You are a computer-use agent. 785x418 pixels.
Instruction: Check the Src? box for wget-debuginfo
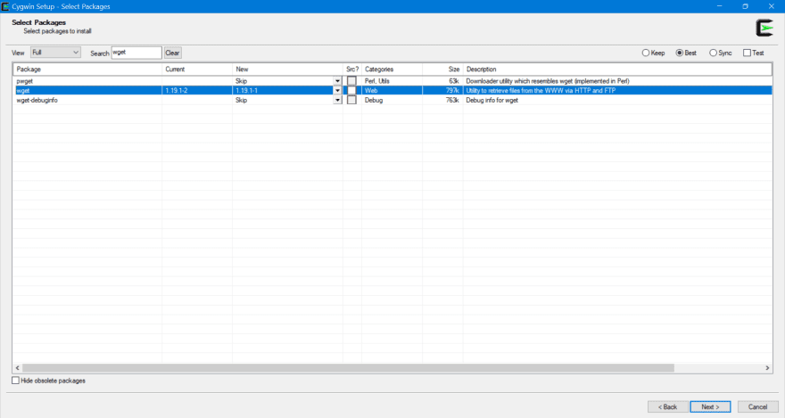[352, 100]
